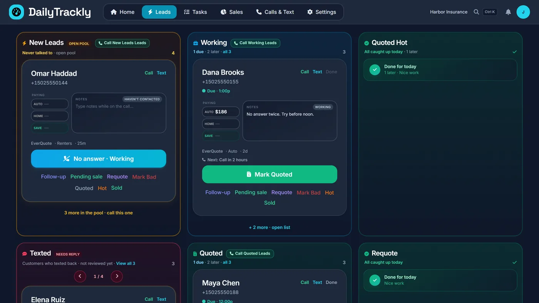Image resolution: width=539 pixels, height=303 pixels.
Task: Open search with the magnifier icon
Action: 476,12
